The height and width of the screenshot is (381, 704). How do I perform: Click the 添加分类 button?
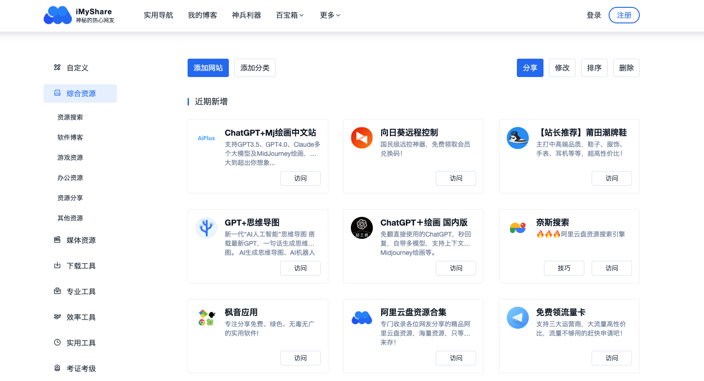coord(255,68)
